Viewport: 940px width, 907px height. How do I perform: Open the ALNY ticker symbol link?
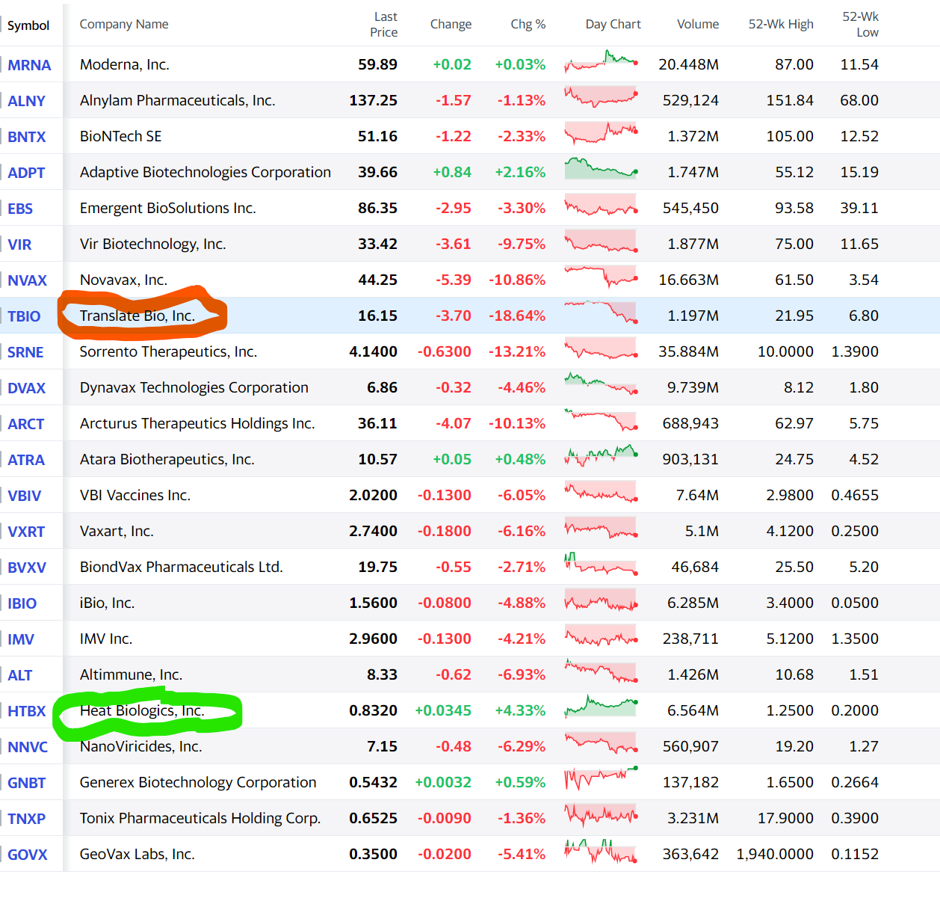coord(26,101)
